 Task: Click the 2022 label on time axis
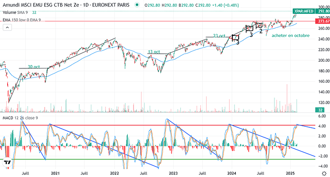(x=114, y=174)
